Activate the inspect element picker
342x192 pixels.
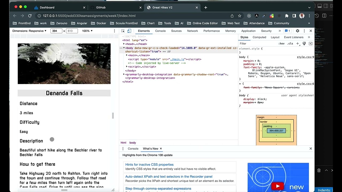click(123, 31)
